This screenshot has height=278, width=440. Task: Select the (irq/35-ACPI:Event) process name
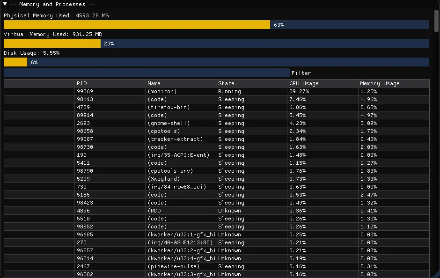coord(178,155)
